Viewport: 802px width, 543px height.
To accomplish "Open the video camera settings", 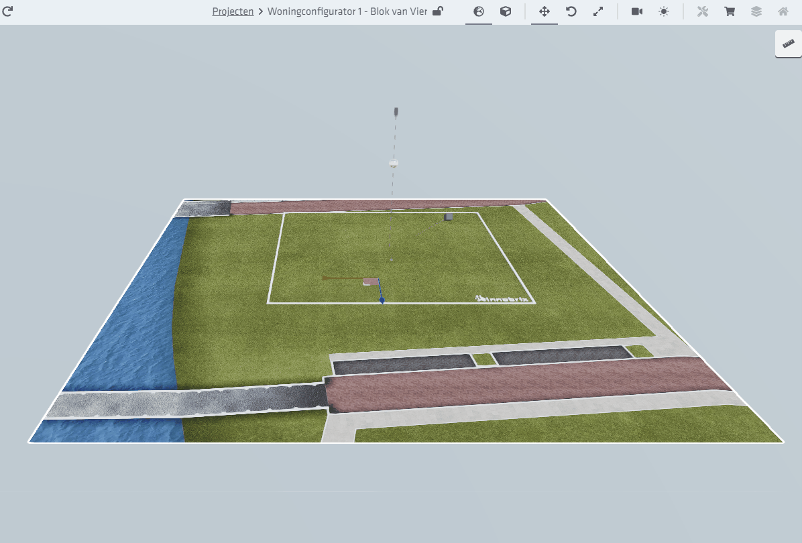I will click(637, 11).
